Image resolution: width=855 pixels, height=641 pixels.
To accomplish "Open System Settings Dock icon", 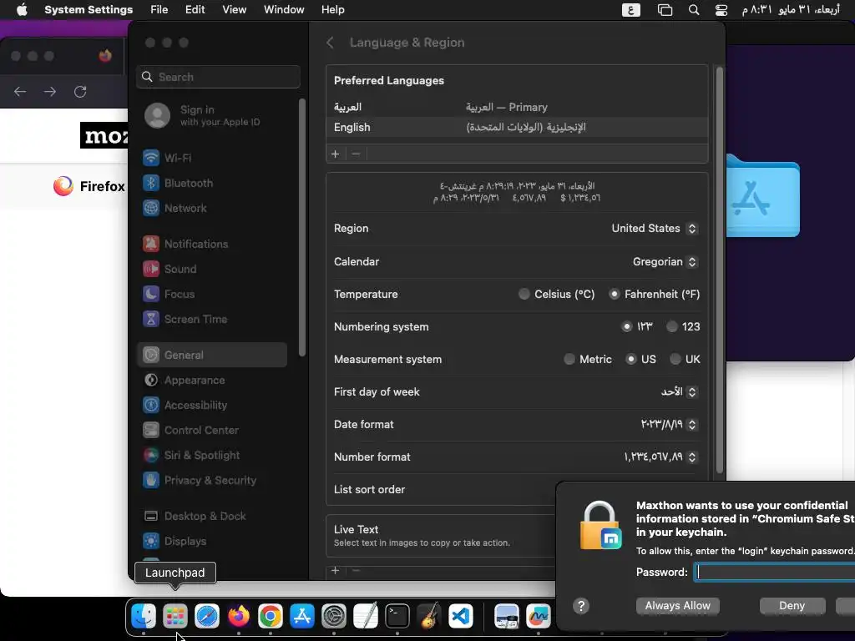I will pyautogui.click(x=334, y=617).
